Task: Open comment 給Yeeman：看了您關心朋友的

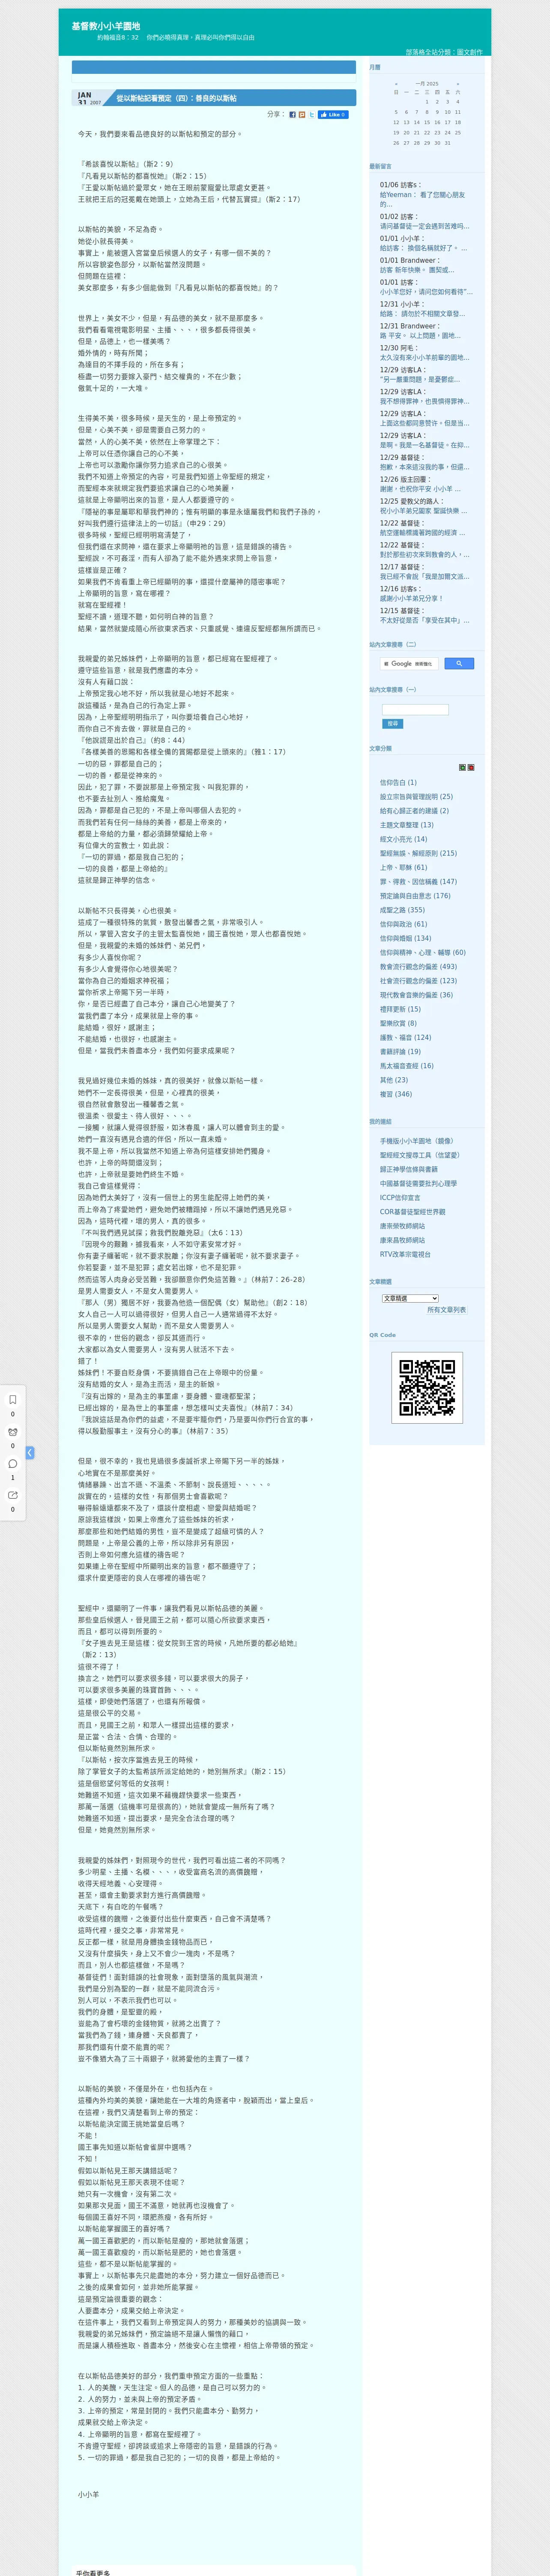Action: tap(422, 199)
